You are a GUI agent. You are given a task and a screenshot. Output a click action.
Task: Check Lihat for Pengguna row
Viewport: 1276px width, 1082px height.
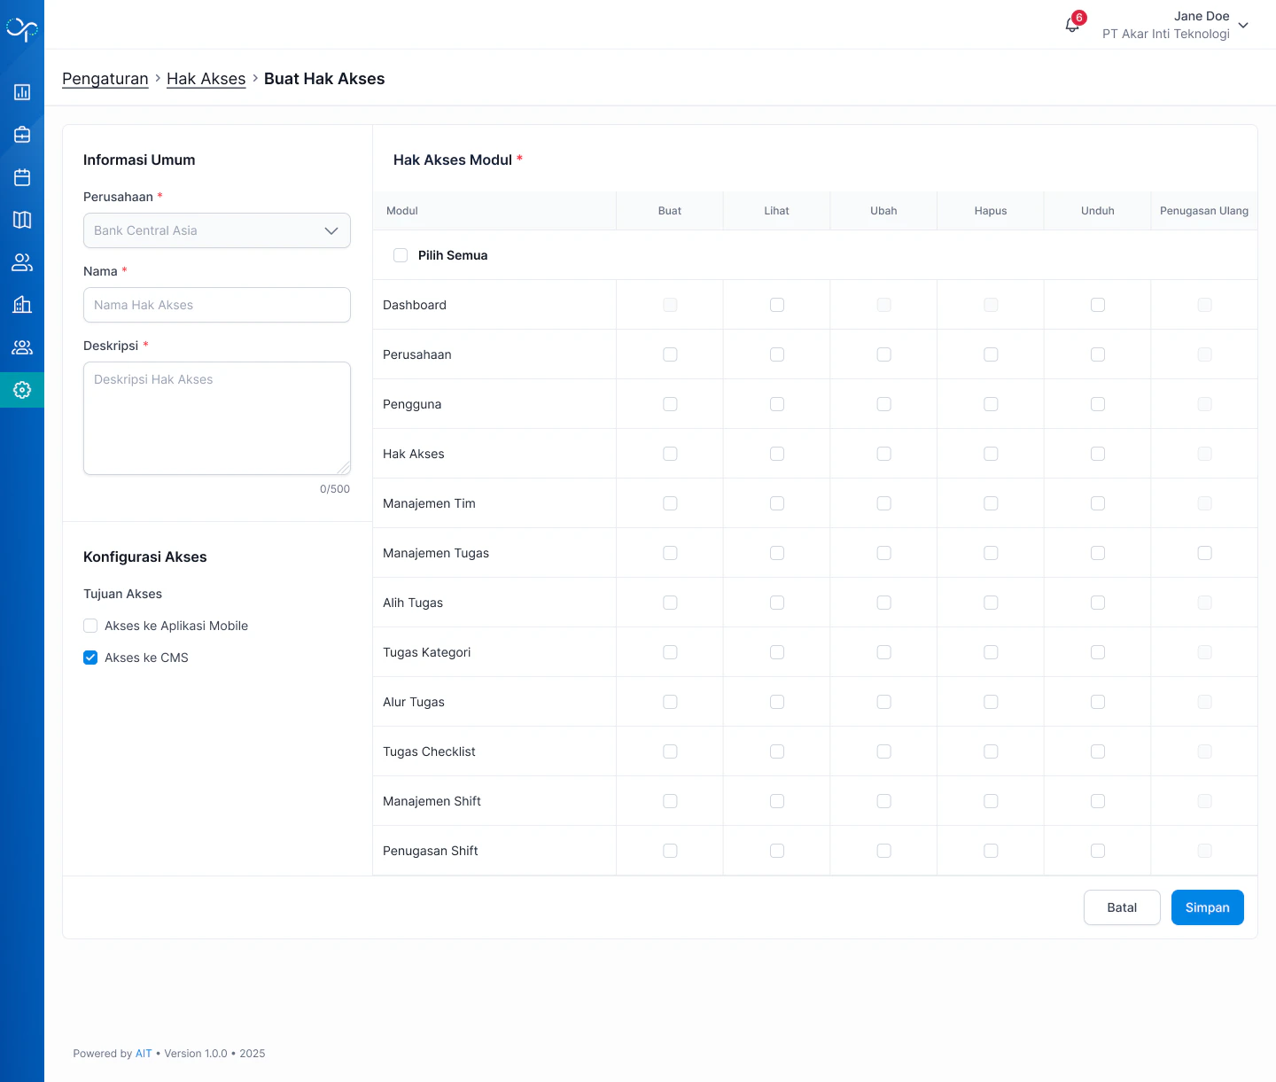coord(777,404)
